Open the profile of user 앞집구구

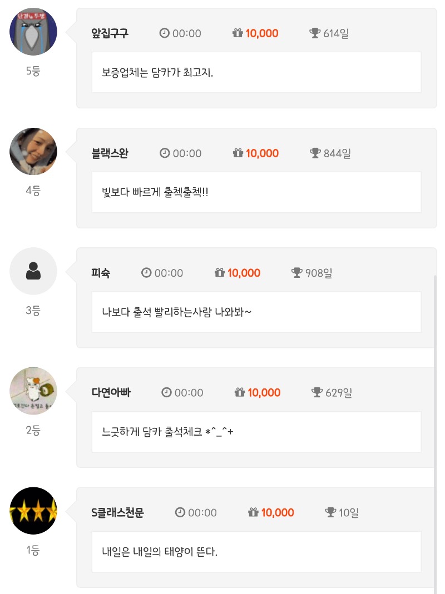(110, 33)
